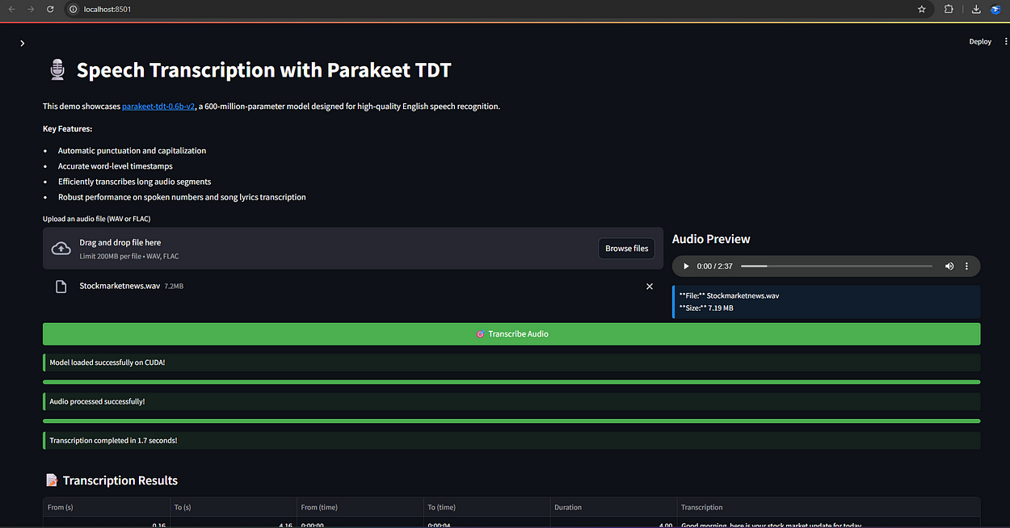Reload the page with refresh icon

coord(50,9)
